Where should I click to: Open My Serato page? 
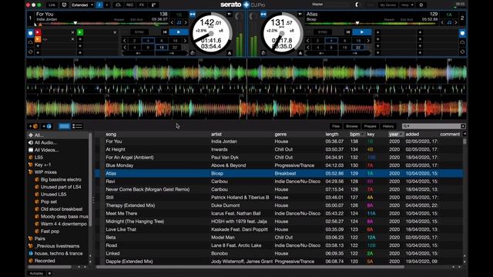[387, 5]
